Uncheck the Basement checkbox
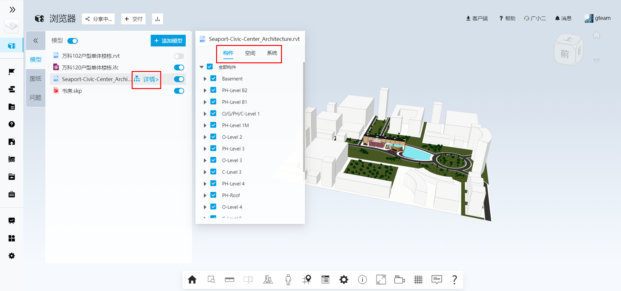 tap(213, 78)
